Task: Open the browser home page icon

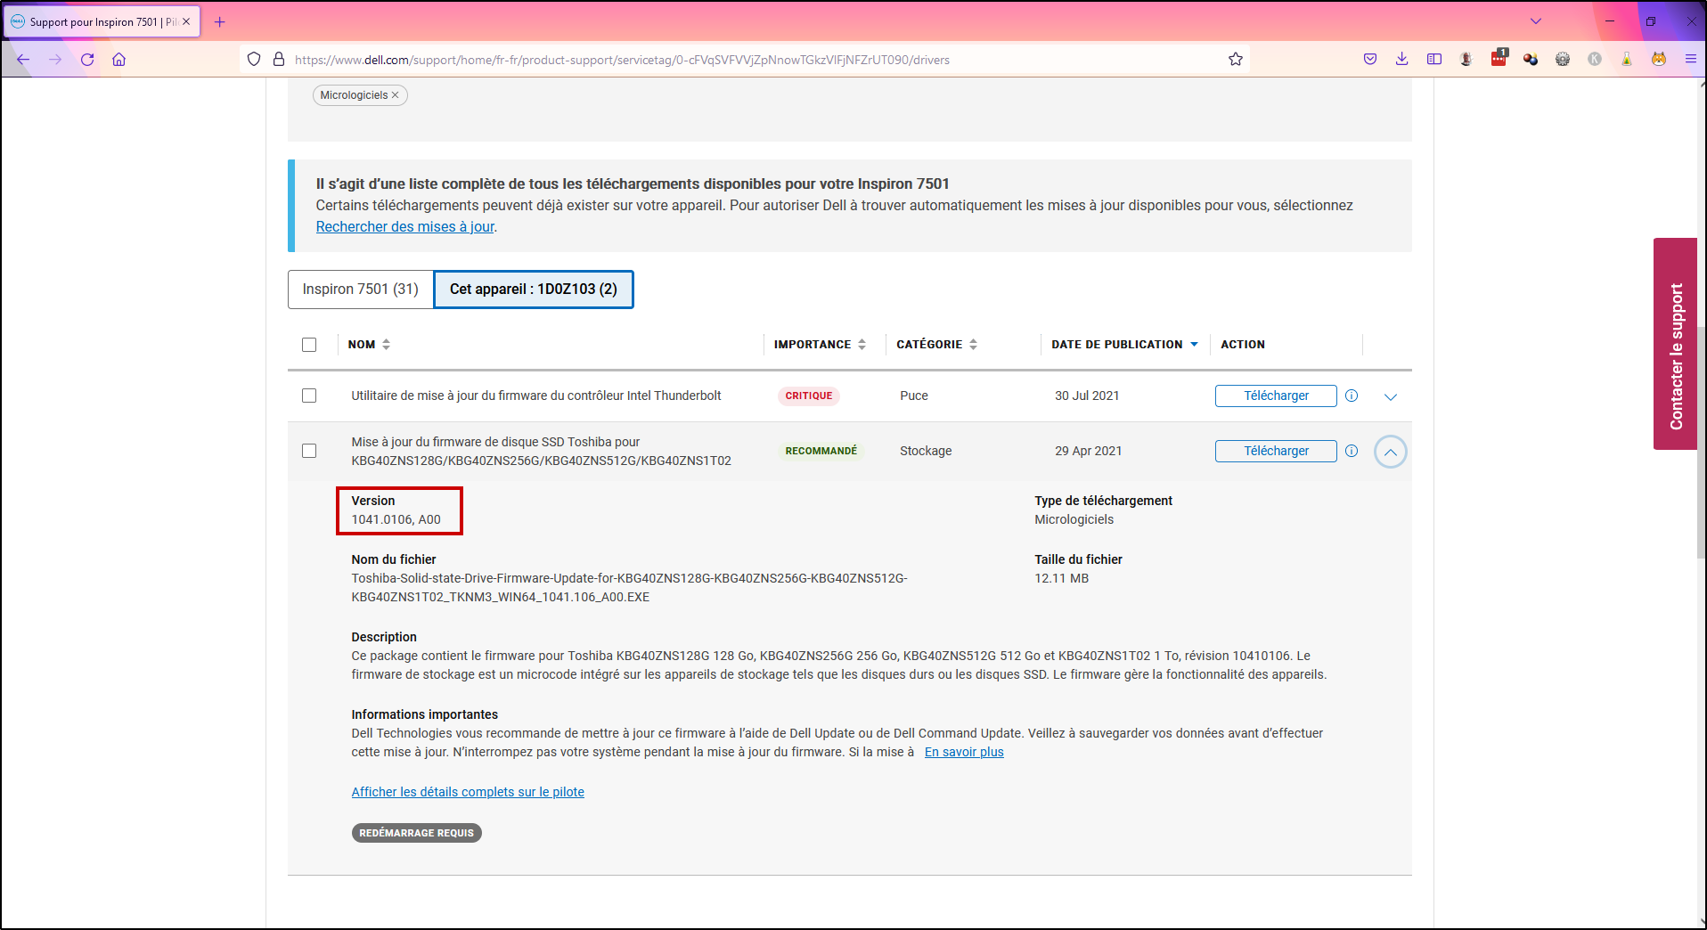Action: click(118, 60)
